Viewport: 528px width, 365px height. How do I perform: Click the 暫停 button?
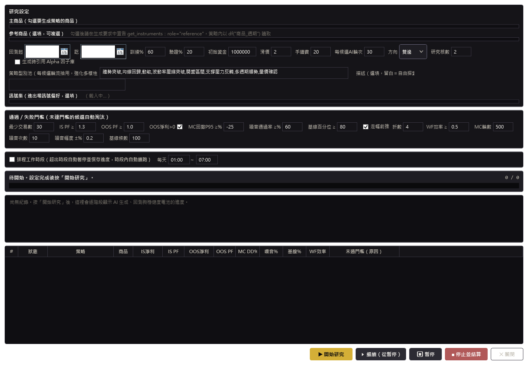tap(426, 354)
